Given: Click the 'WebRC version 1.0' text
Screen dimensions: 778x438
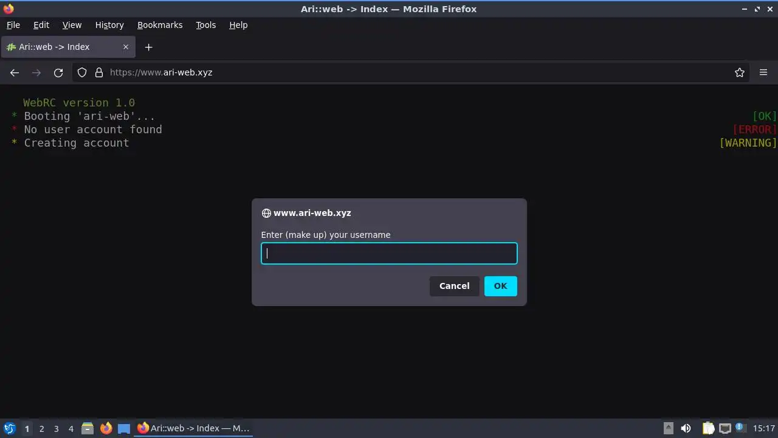Looking at the screenshot, I should 79,103.
